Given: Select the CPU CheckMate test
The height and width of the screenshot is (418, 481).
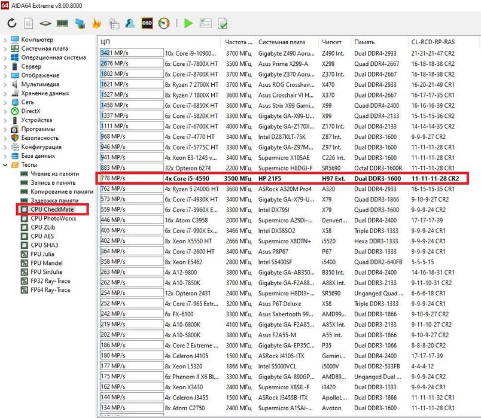Looking at the screenshot, I should [x=52, y=209].
